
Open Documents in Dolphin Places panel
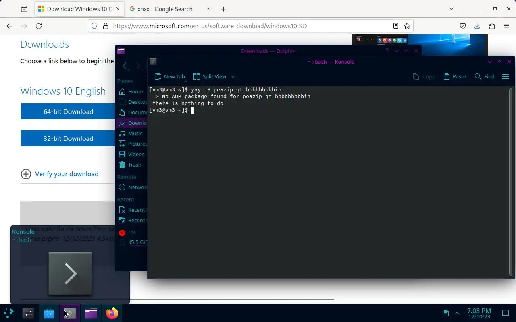pos(133,112)
